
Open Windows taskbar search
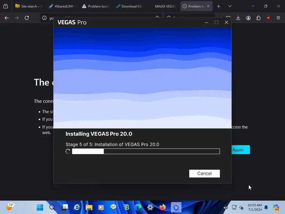click(x=52, y=207)
